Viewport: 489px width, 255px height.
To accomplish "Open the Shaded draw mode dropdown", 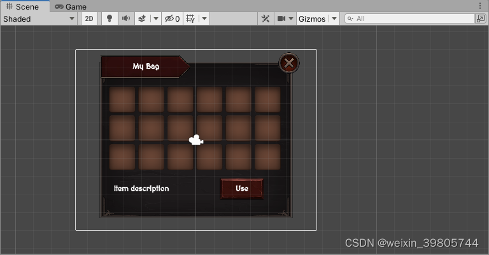I will (39, 18).
